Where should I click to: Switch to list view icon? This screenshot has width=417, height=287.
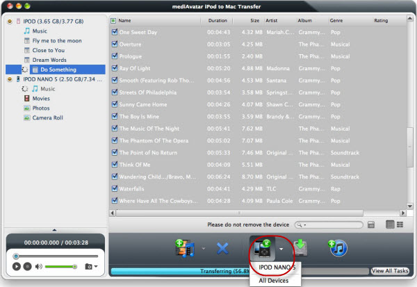coord(390,224)
